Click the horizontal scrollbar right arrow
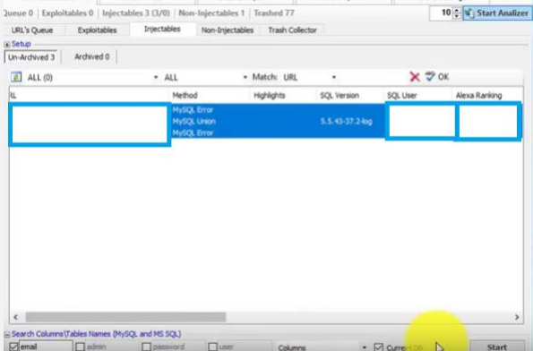 click(517, 317)
